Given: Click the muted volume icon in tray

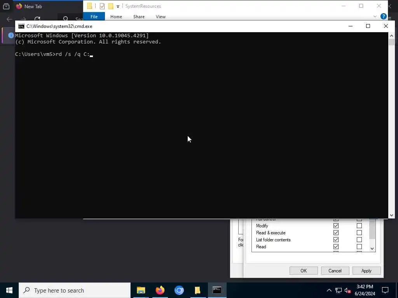Looking at the screenshot, I should pos(348,290).
